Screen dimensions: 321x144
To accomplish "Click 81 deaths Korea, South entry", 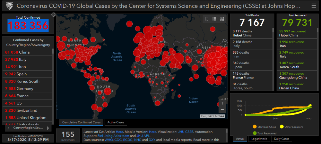I will pos(251,86).
